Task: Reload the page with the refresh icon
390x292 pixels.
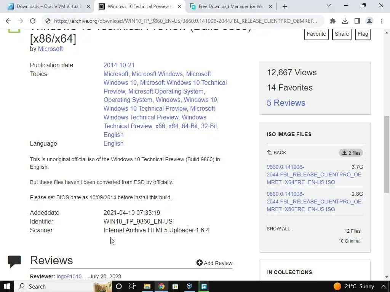Action: [33, 21]
